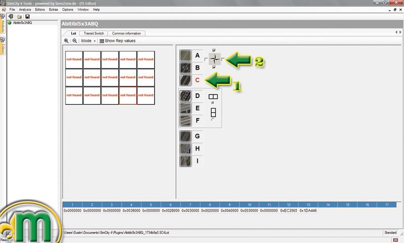Click the side-by-side tiles layout icon
The height and width of the screenshot is (243, 404).
[213, 96]
